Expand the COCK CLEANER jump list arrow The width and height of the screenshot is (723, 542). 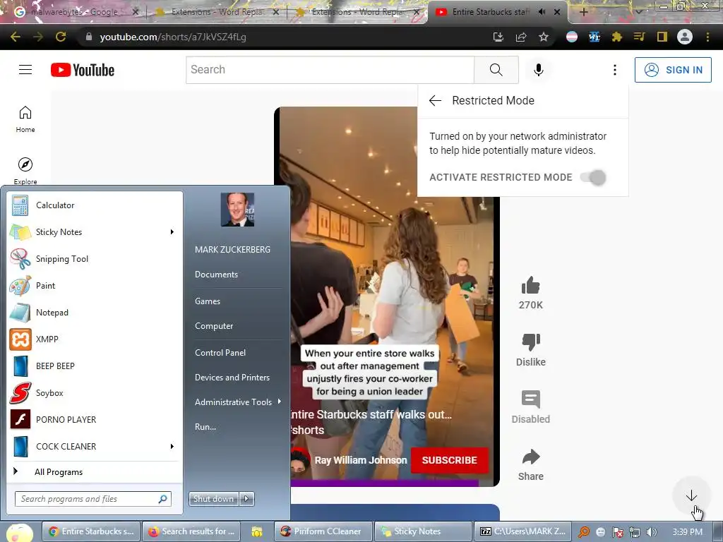pyautogui.click(x=172, y=446)
